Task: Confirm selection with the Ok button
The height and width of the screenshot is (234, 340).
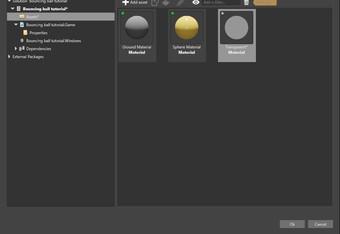Action: coord(292,224)
